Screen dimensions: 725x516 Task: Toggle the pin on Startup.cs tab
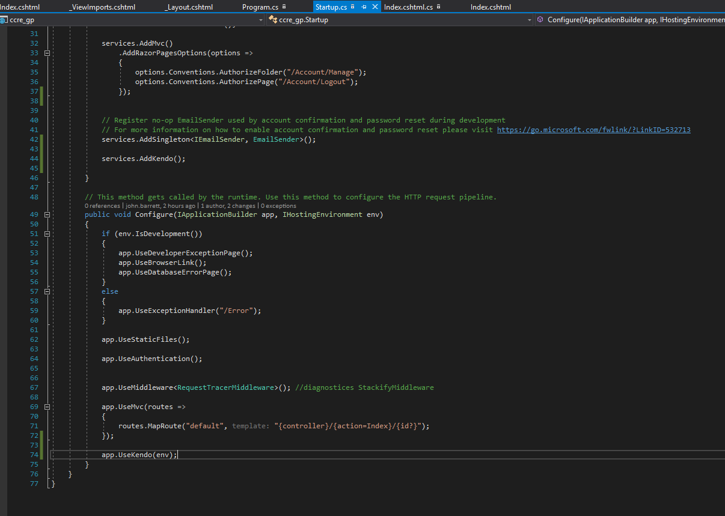click(x=364, y=7)
